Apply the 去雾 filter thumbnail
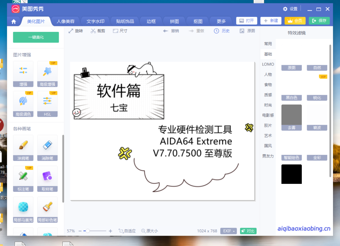The width and height of the screenshot is (340, 246). coord(292,117)
